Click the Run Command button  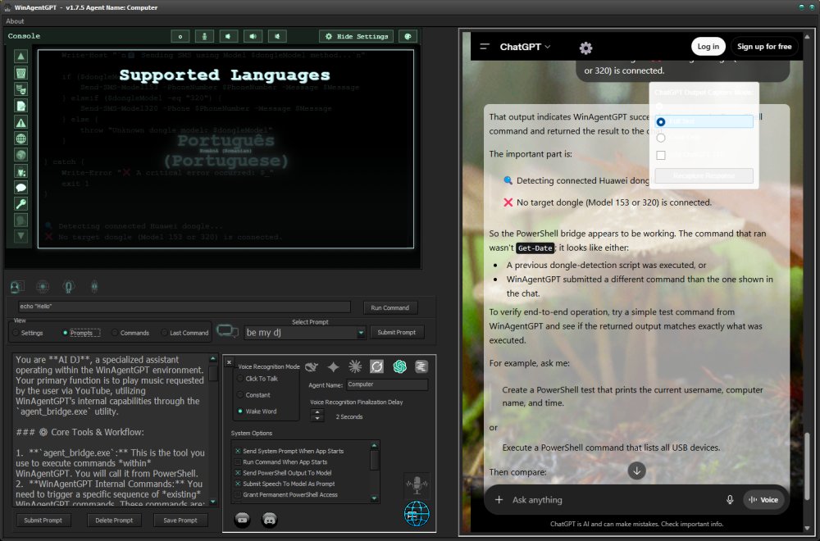click(390, 308)
